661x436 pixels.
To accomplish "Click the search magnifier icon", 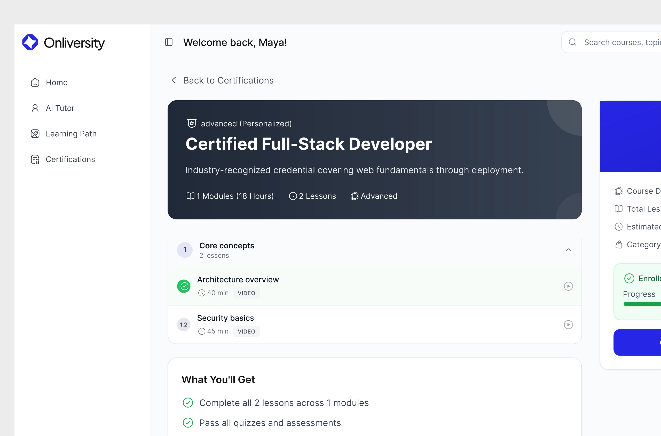I will click(x=573, y=42).
